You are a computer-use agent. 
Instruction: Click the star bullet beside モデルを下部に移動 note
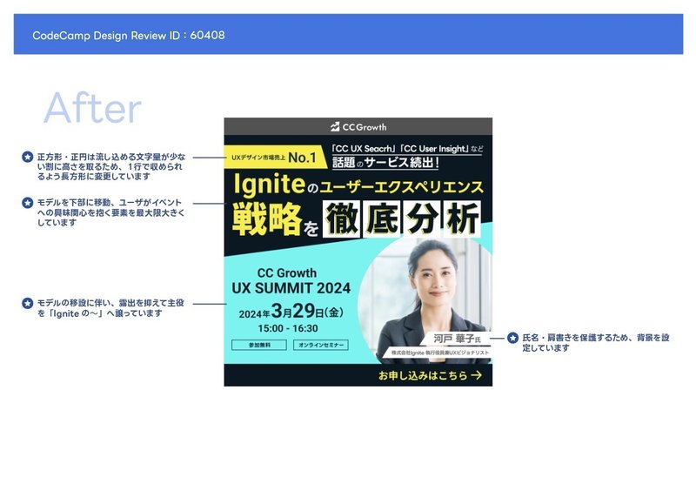tap(28, 203)
